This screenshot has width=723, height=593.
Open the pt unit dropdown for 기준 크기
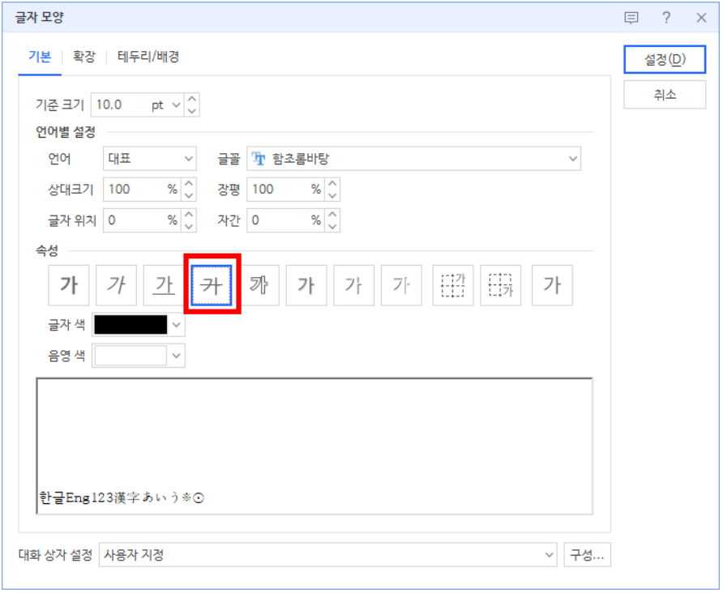(176, 105)
